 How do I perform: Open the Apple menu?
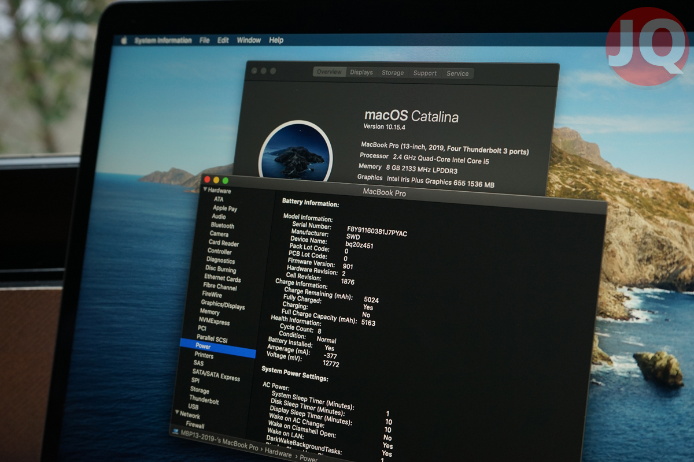click(123, 40)
